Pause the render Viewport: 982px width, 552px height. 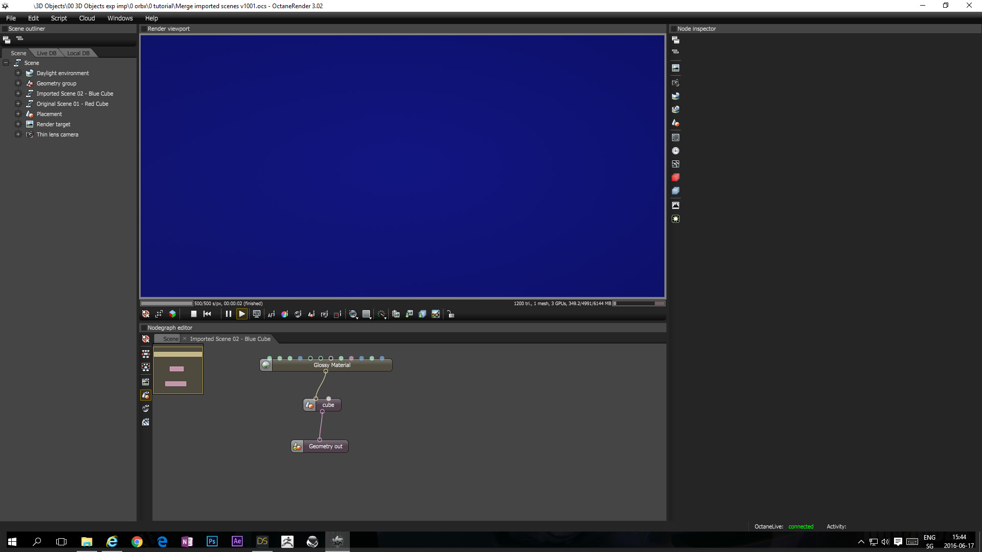[229, 314]
